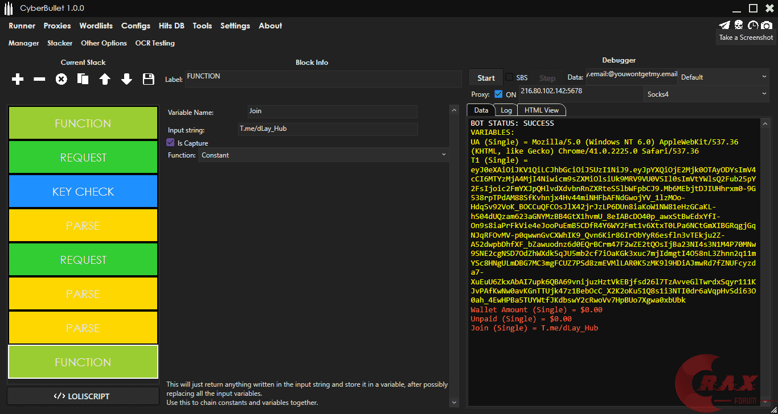
Task: Click the LOLISCRIPT button
Action: click(83, 396)
